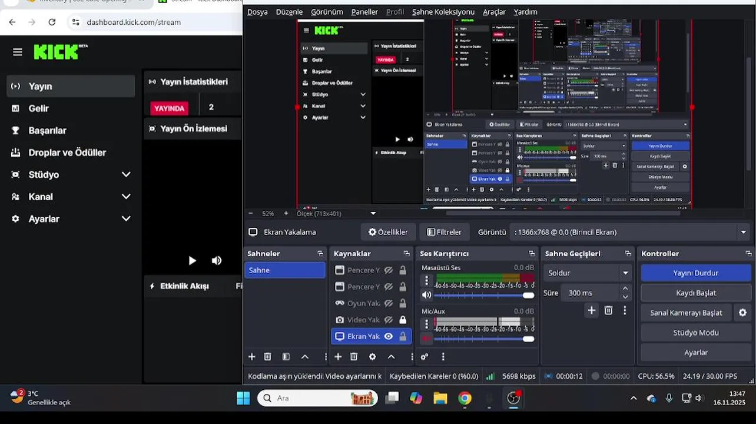This screenshot has width=756, height=424.
Task: Open virtual camera settings gear
Action: pyautogui.click(x=743, y=313)
